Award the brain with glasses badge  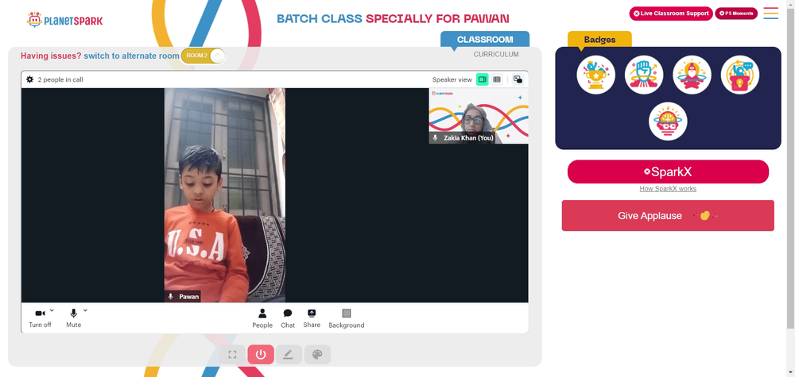[668, 121]
